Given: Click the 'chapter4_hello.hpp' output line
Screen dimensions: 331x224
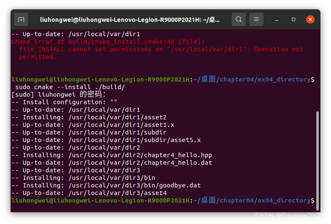Looking at the screenshot, I should tap(112, 155).
